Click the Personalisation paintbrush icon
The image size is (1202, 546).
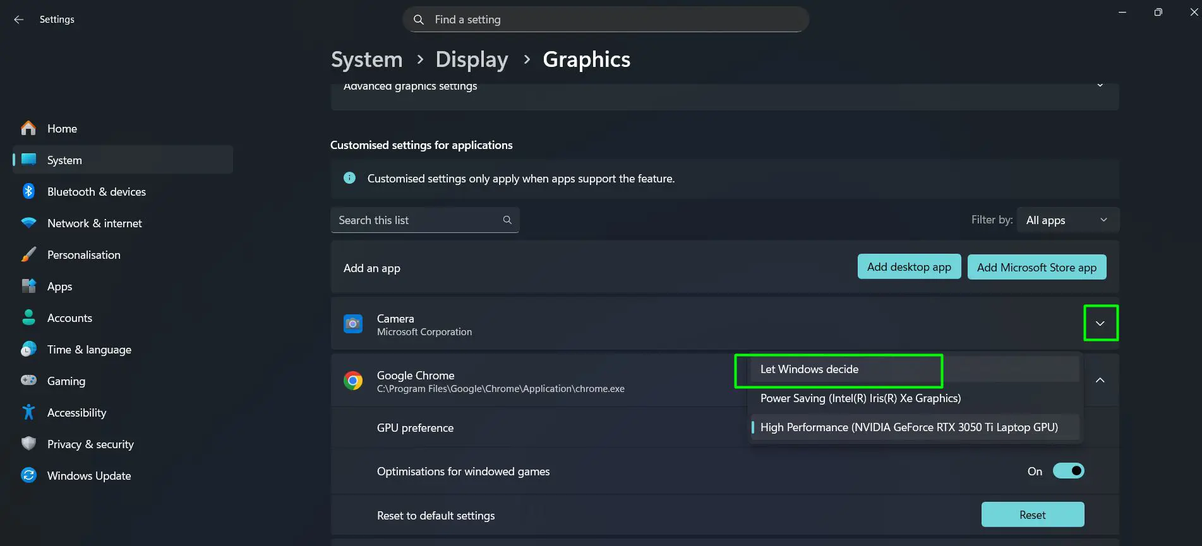(28, 254)
